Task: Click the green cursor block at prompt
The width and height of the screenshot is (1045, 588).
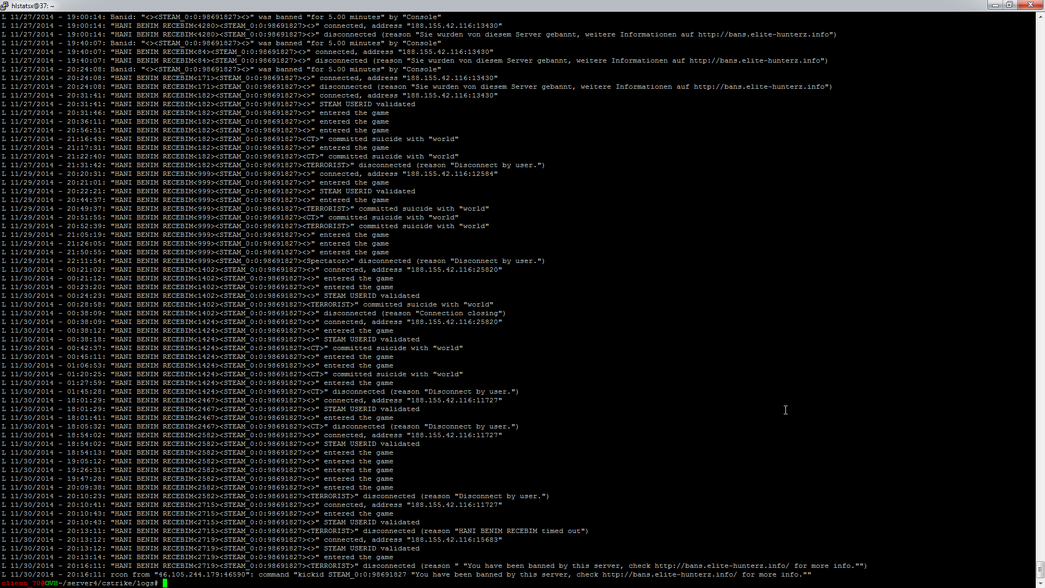Action: coord(165,583)
